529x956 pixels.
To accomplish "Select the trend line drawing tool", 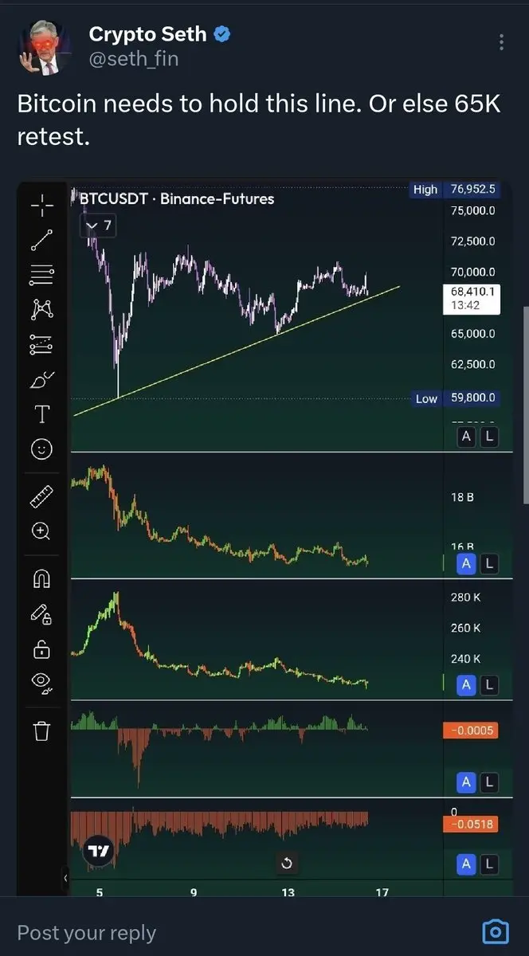I will point(41,240).
